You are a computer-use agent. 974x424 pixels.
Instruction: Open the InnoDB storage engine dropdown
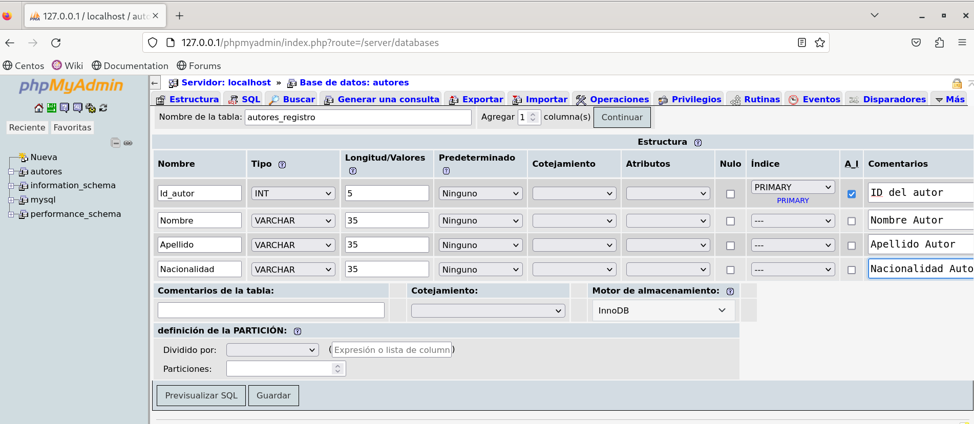coord(663,310)
